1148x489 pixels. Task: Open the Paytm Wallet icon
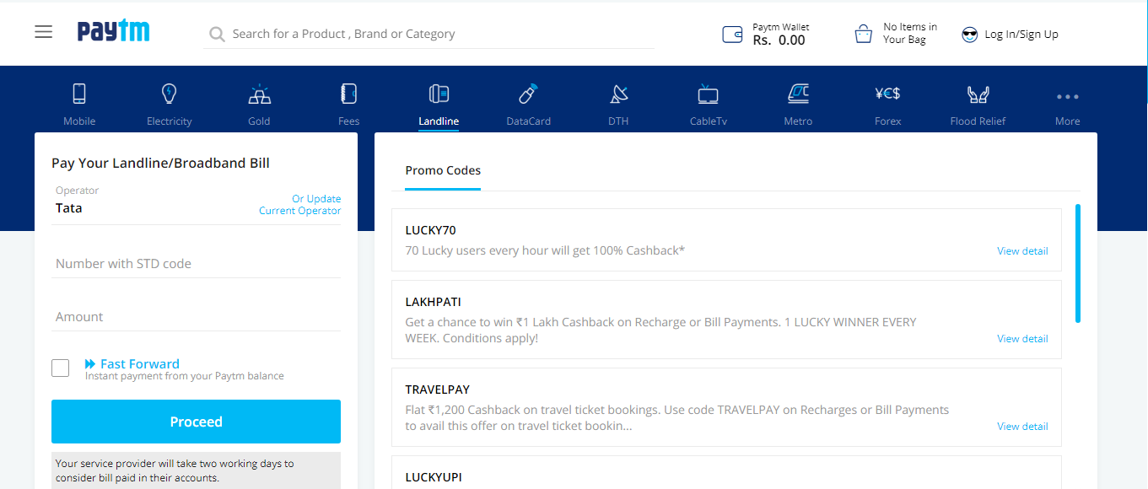732,35
